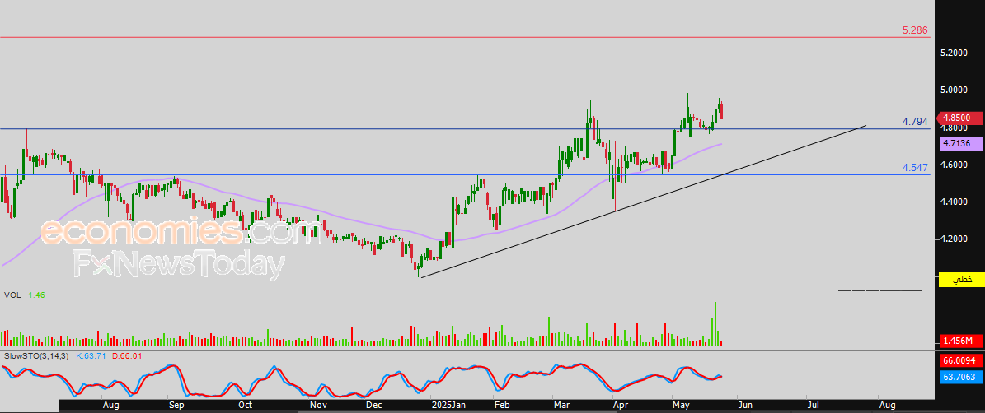Click the 5.0000 price axis value
This screenshot has height=413, width=985.
point(954,90)
